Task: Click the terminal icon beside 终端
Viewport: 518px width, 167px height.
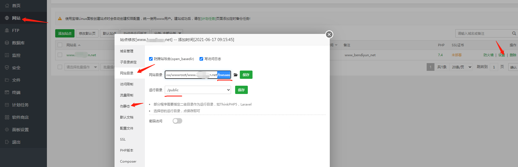Action: [7, 92]
